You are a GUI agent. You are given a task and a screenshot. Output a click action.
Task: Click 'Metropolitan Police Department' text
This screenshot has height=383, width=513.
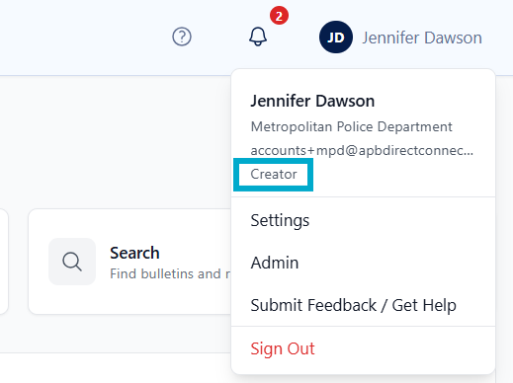pyautogui.click(x=352, y=126)
